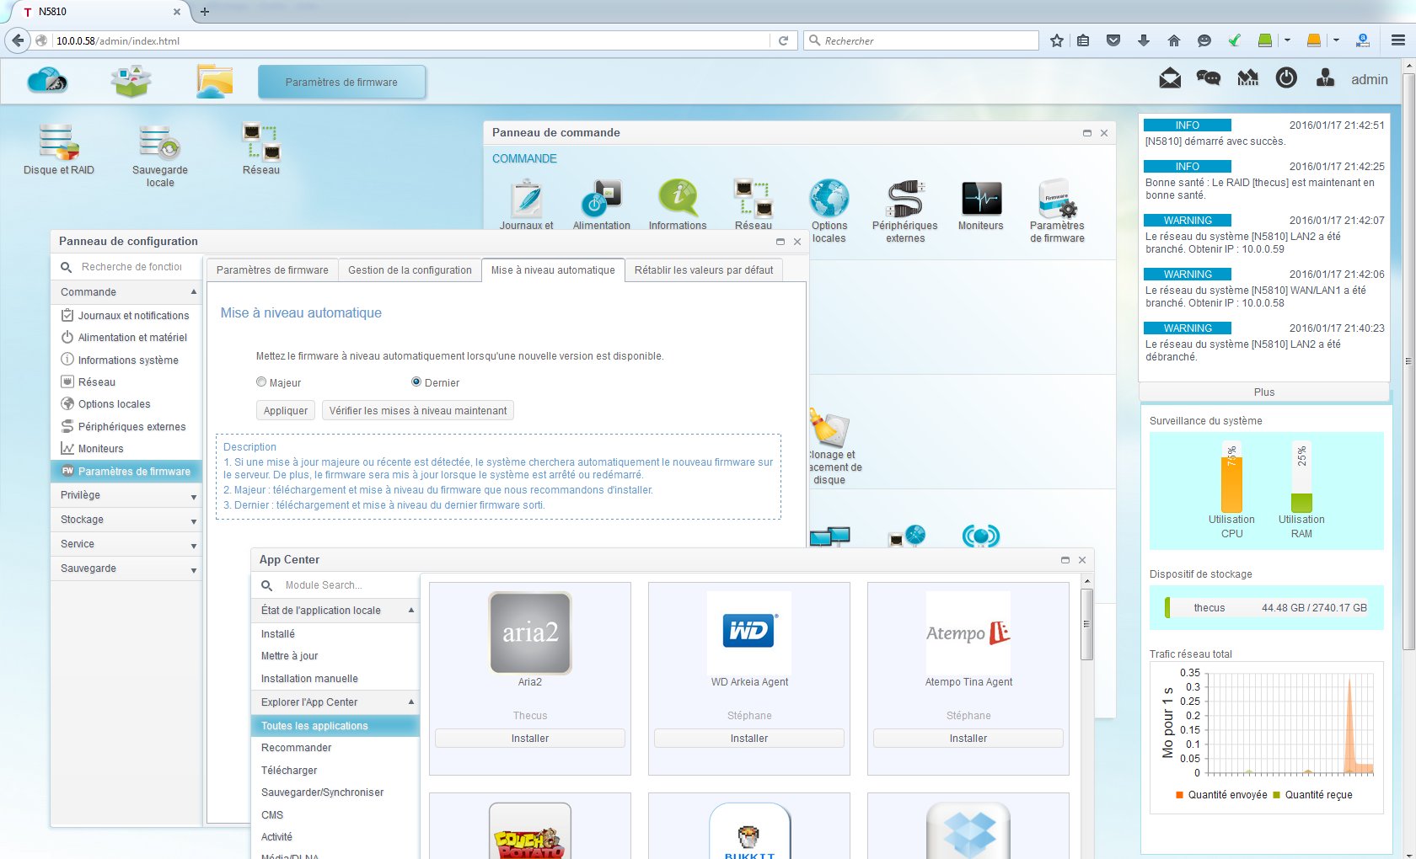
Task: Open the Disque et RAID desktop icon
Action: (59, 142)
